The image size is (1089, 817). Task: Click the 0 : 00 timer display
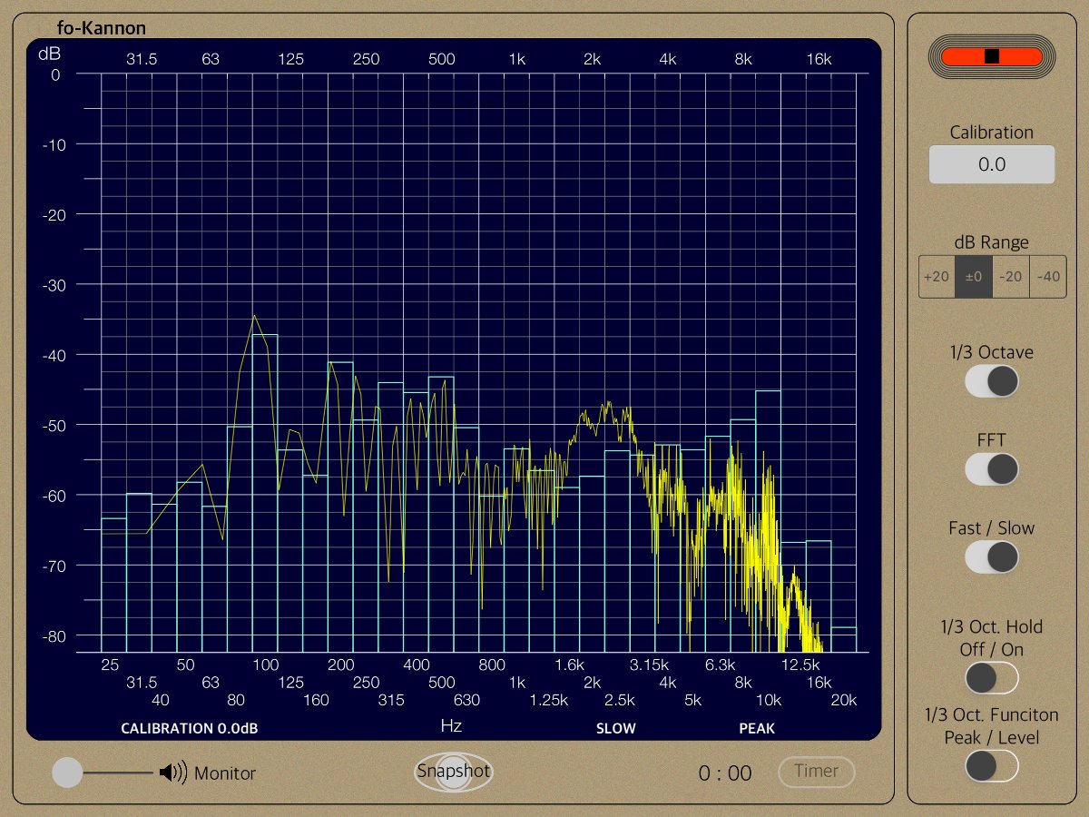pyautogui.click(x=724, y=773)
